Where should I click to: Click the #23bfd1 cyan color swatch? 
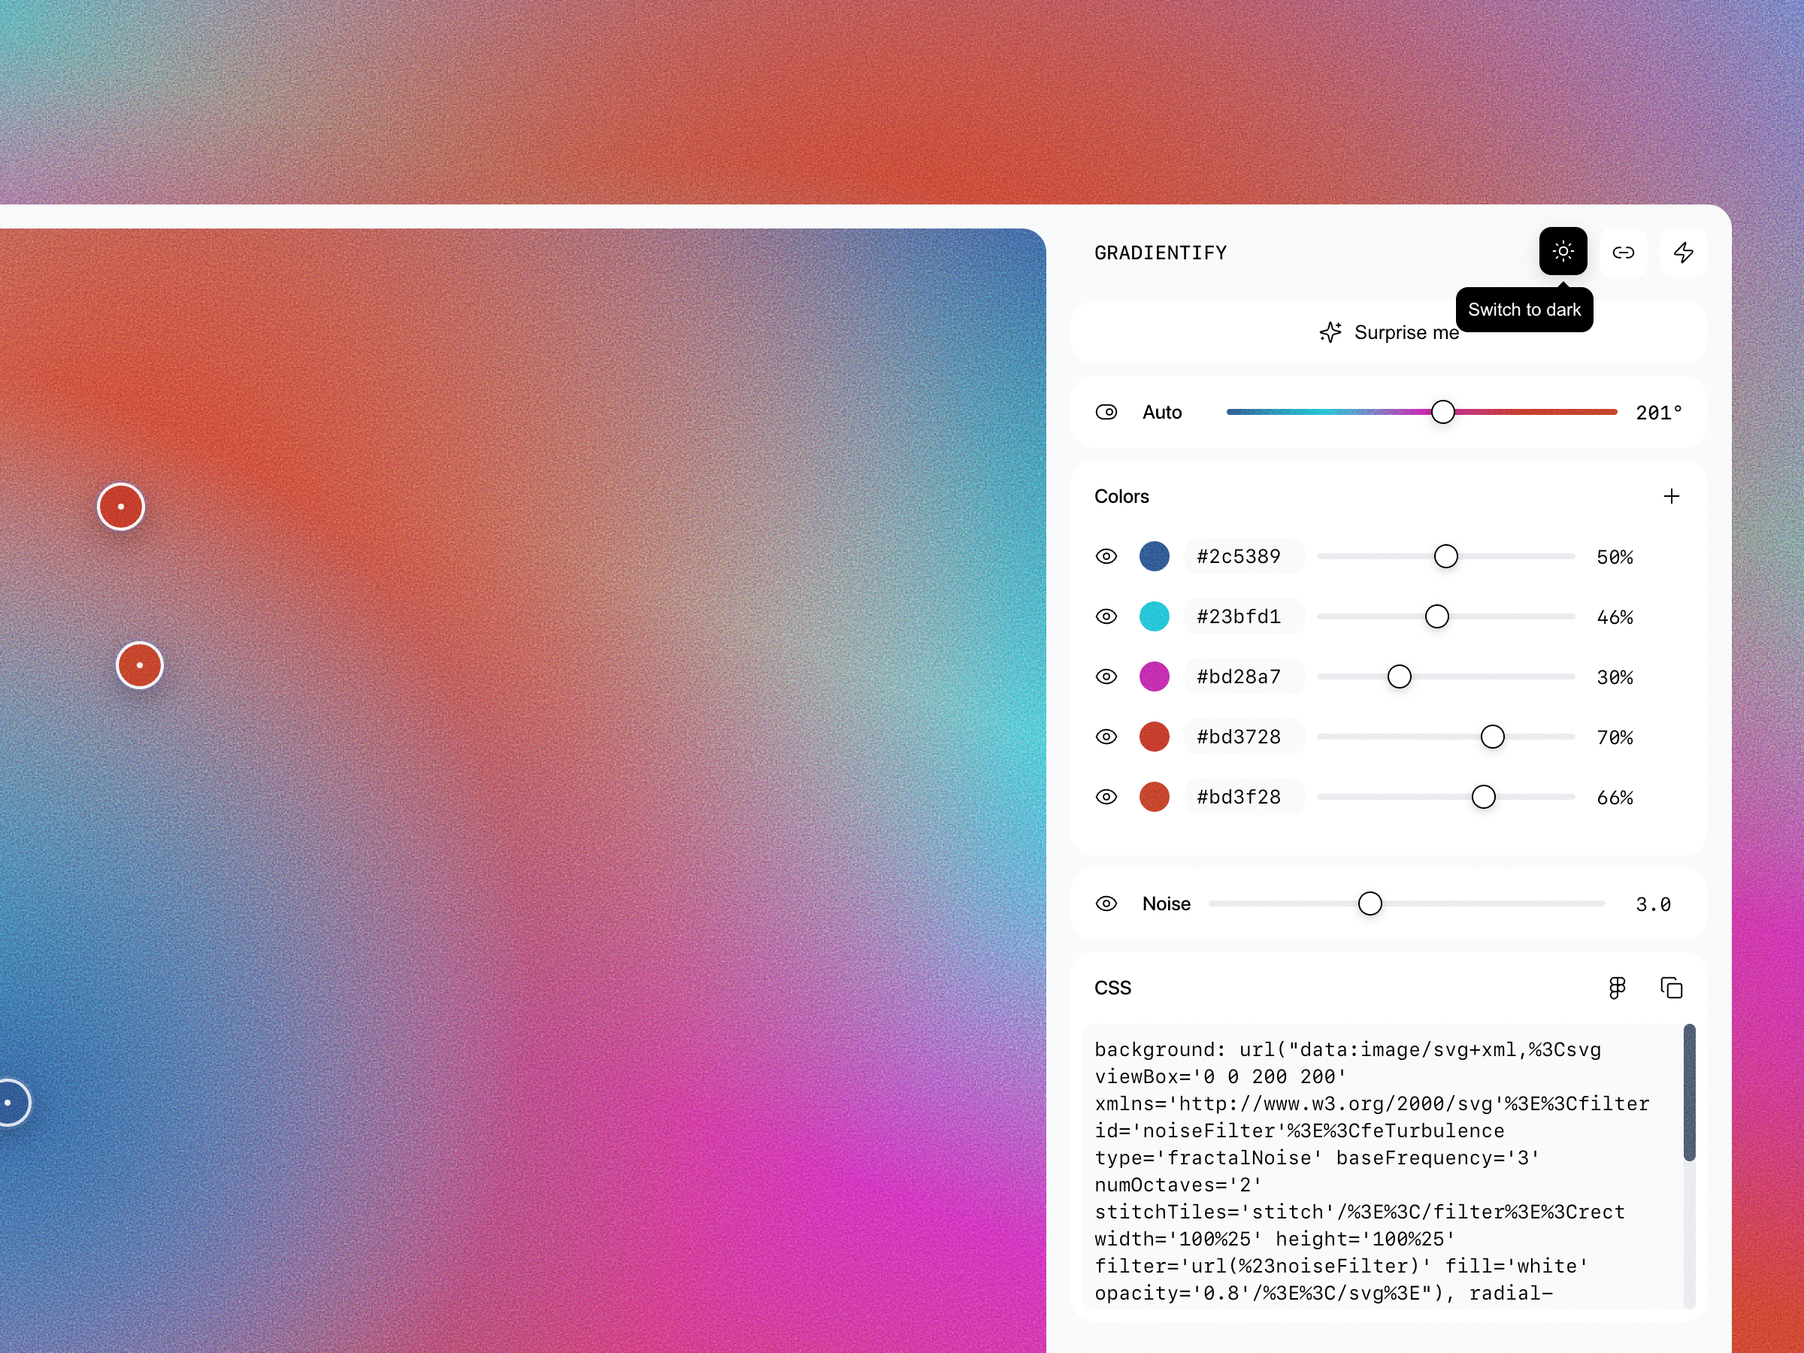pyautogui.click(x=1154, y=616)
